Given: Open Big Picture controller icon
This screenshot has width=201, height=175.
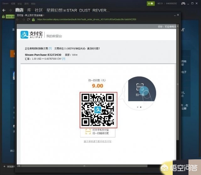Looking at the screenshot, I should click(x=183, y=3).
